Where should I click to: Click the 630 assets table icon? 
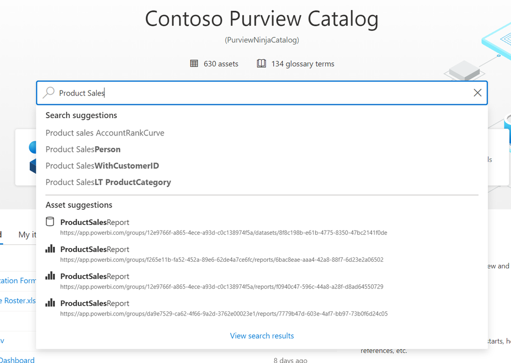point(194,63)
